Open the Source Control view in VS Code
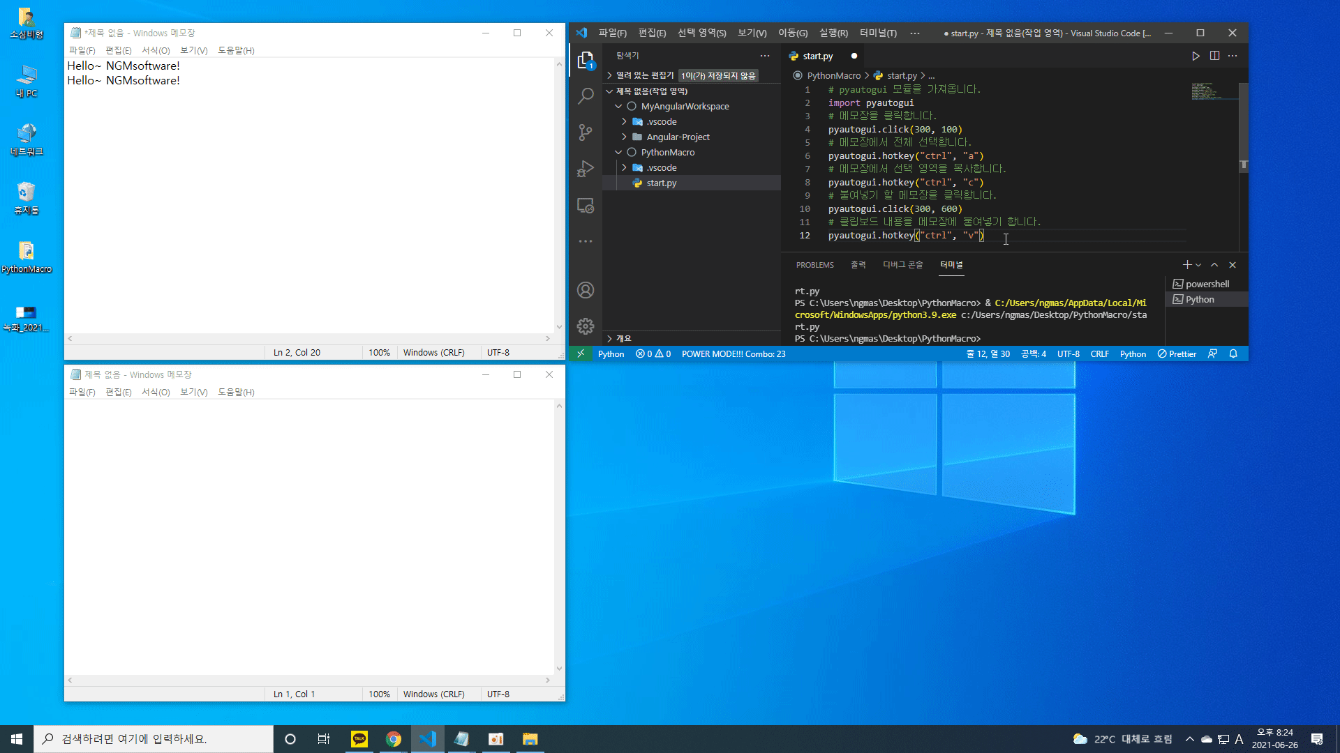 tap(586, 132)
